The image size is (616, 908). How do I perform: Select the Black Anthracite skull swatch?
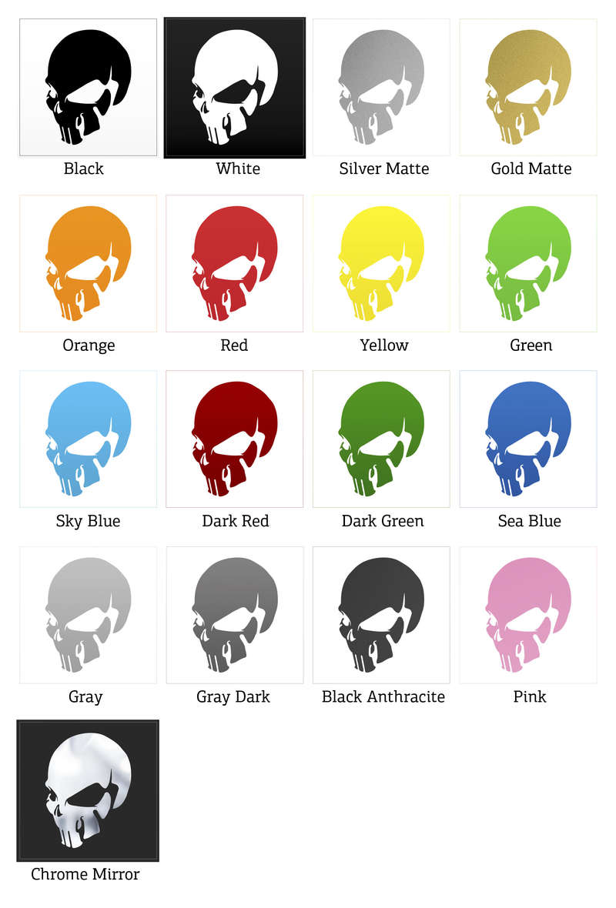[x=381, y=615]
